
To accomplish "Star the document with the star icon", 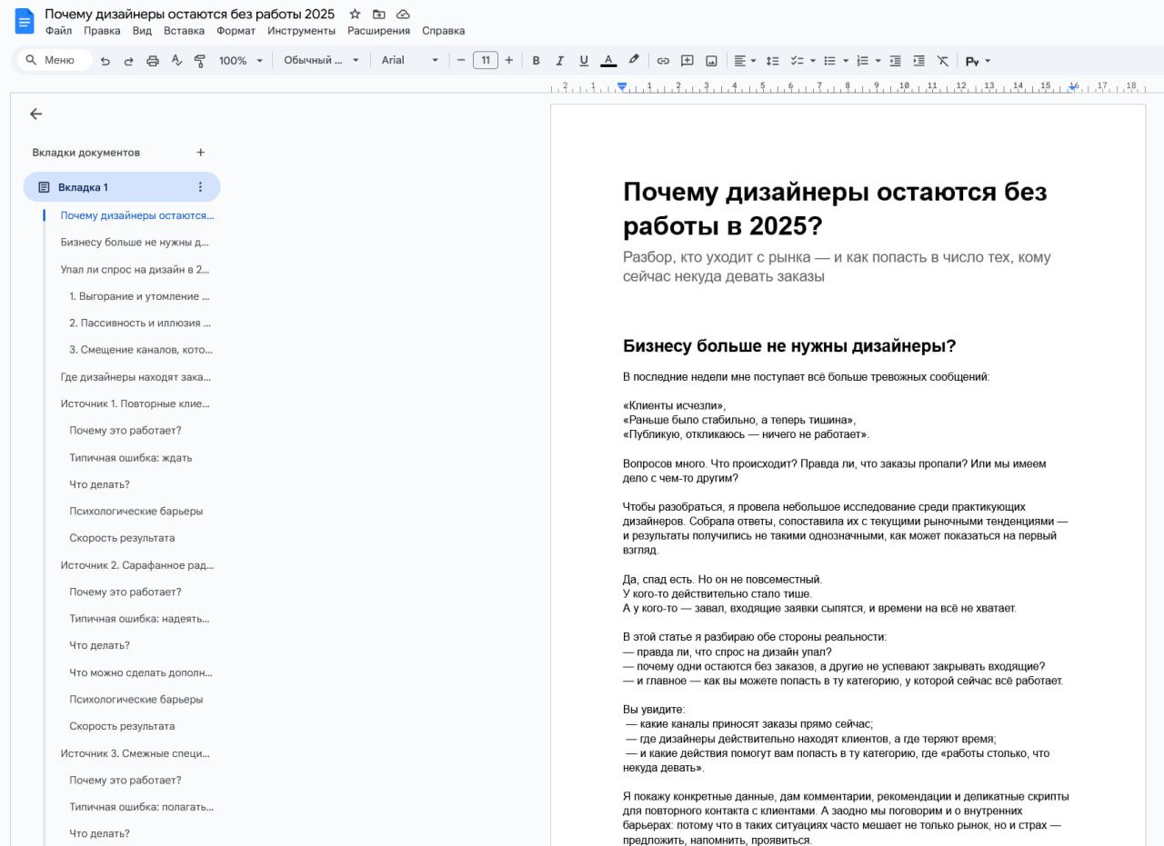I will coord(355,15).
